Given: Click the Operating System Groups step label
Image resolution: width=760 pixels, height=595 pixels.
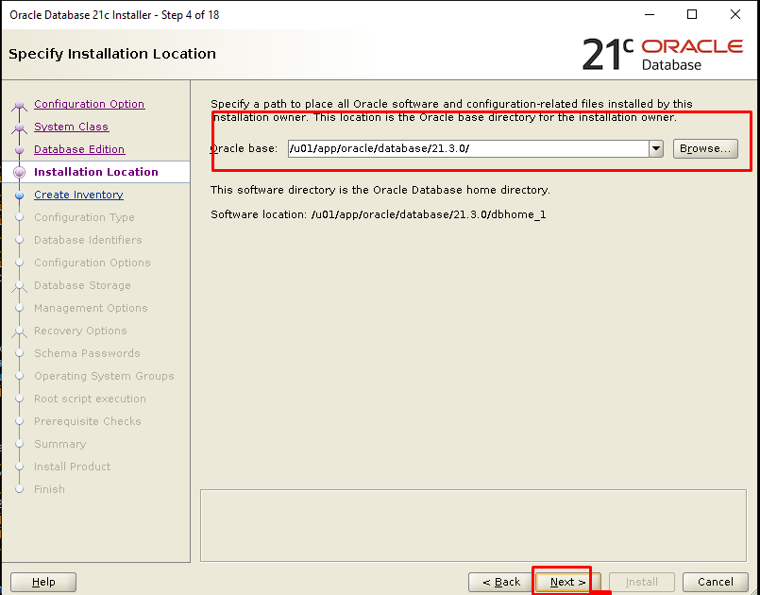Looking at the screenshot, I should pyautogui.click(x=104, y=376).
